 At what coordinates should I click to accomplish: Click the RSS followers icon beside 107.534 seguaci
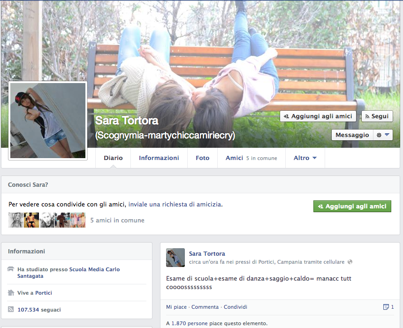(11, 310)
